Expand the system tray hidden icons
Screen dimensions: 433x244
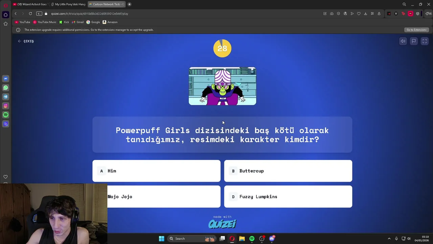coord(389,239)
